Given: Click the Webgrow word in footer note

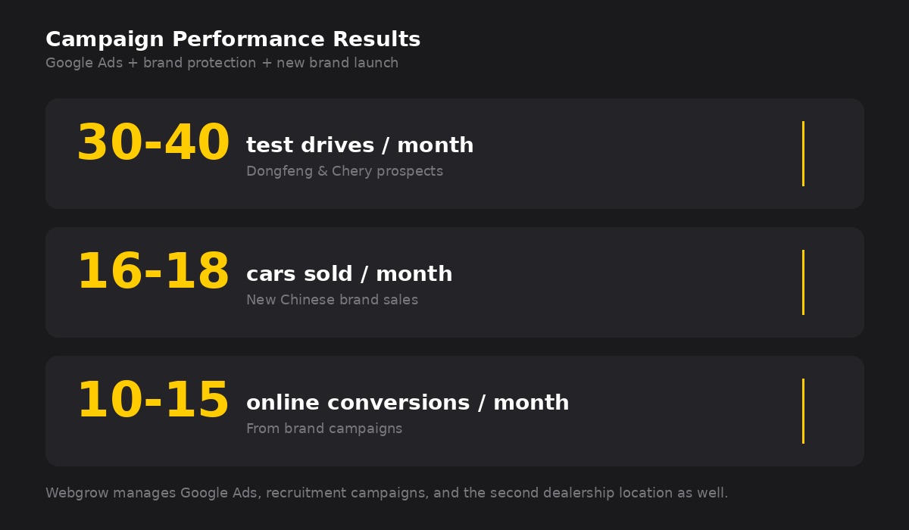Looking at the screenshot, I should click(73, 493).
